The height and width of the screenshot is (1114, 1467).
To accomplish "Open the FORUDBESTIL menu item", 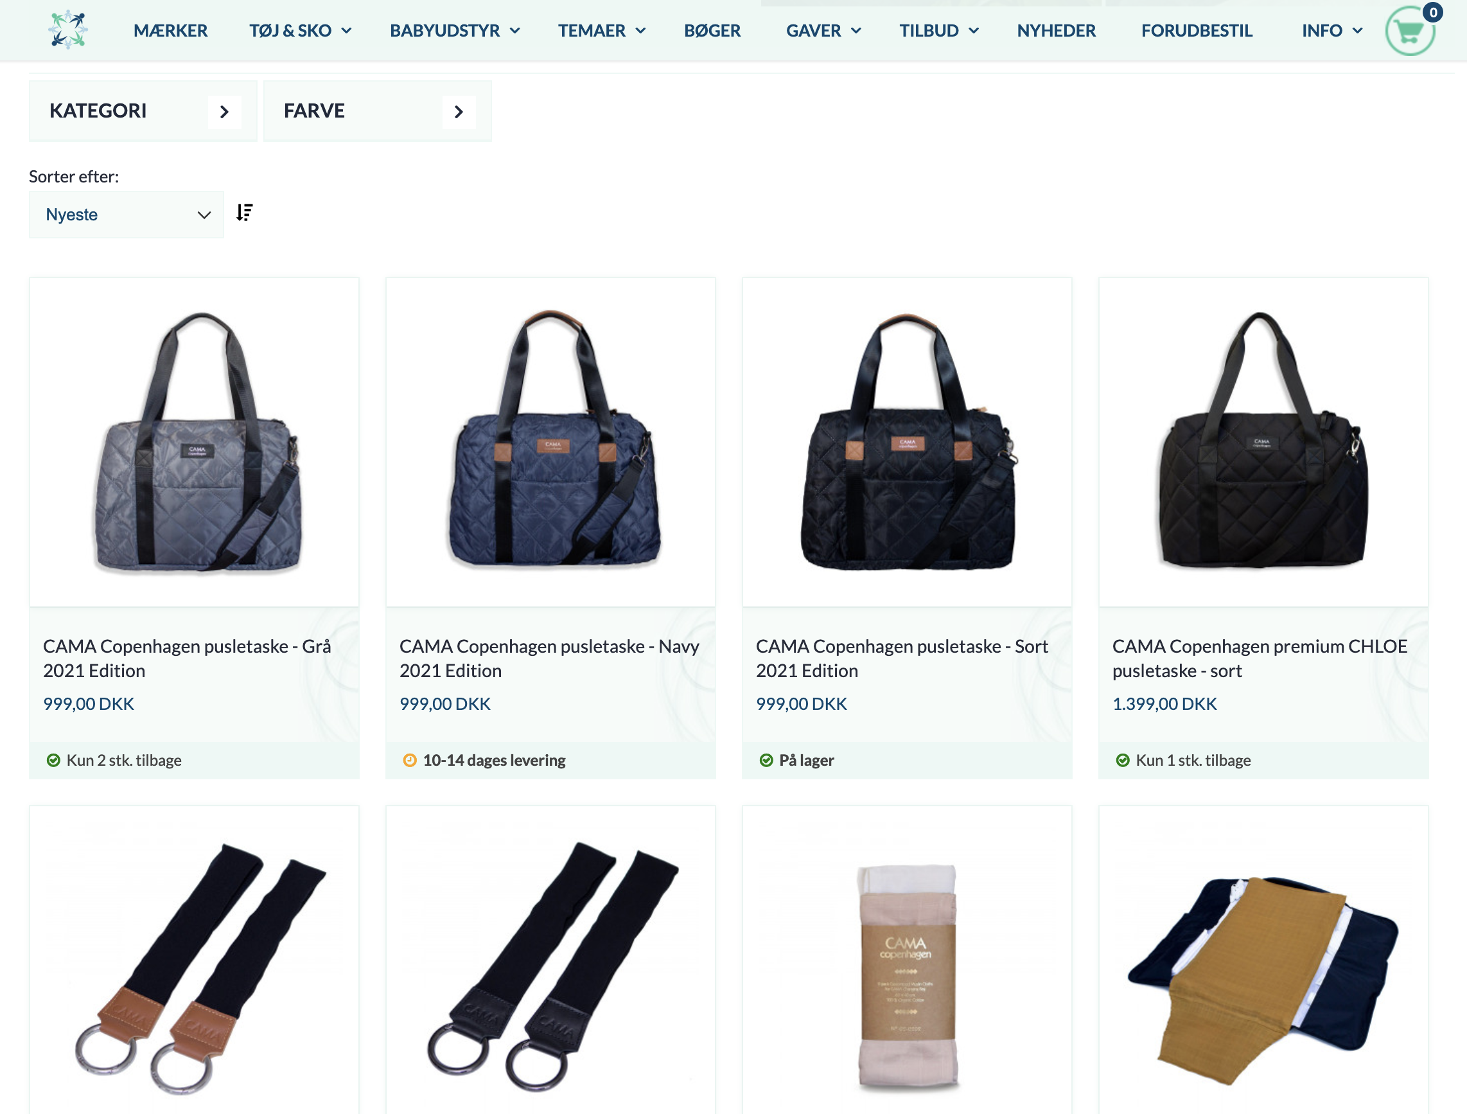I will [x=1197, y=31].
